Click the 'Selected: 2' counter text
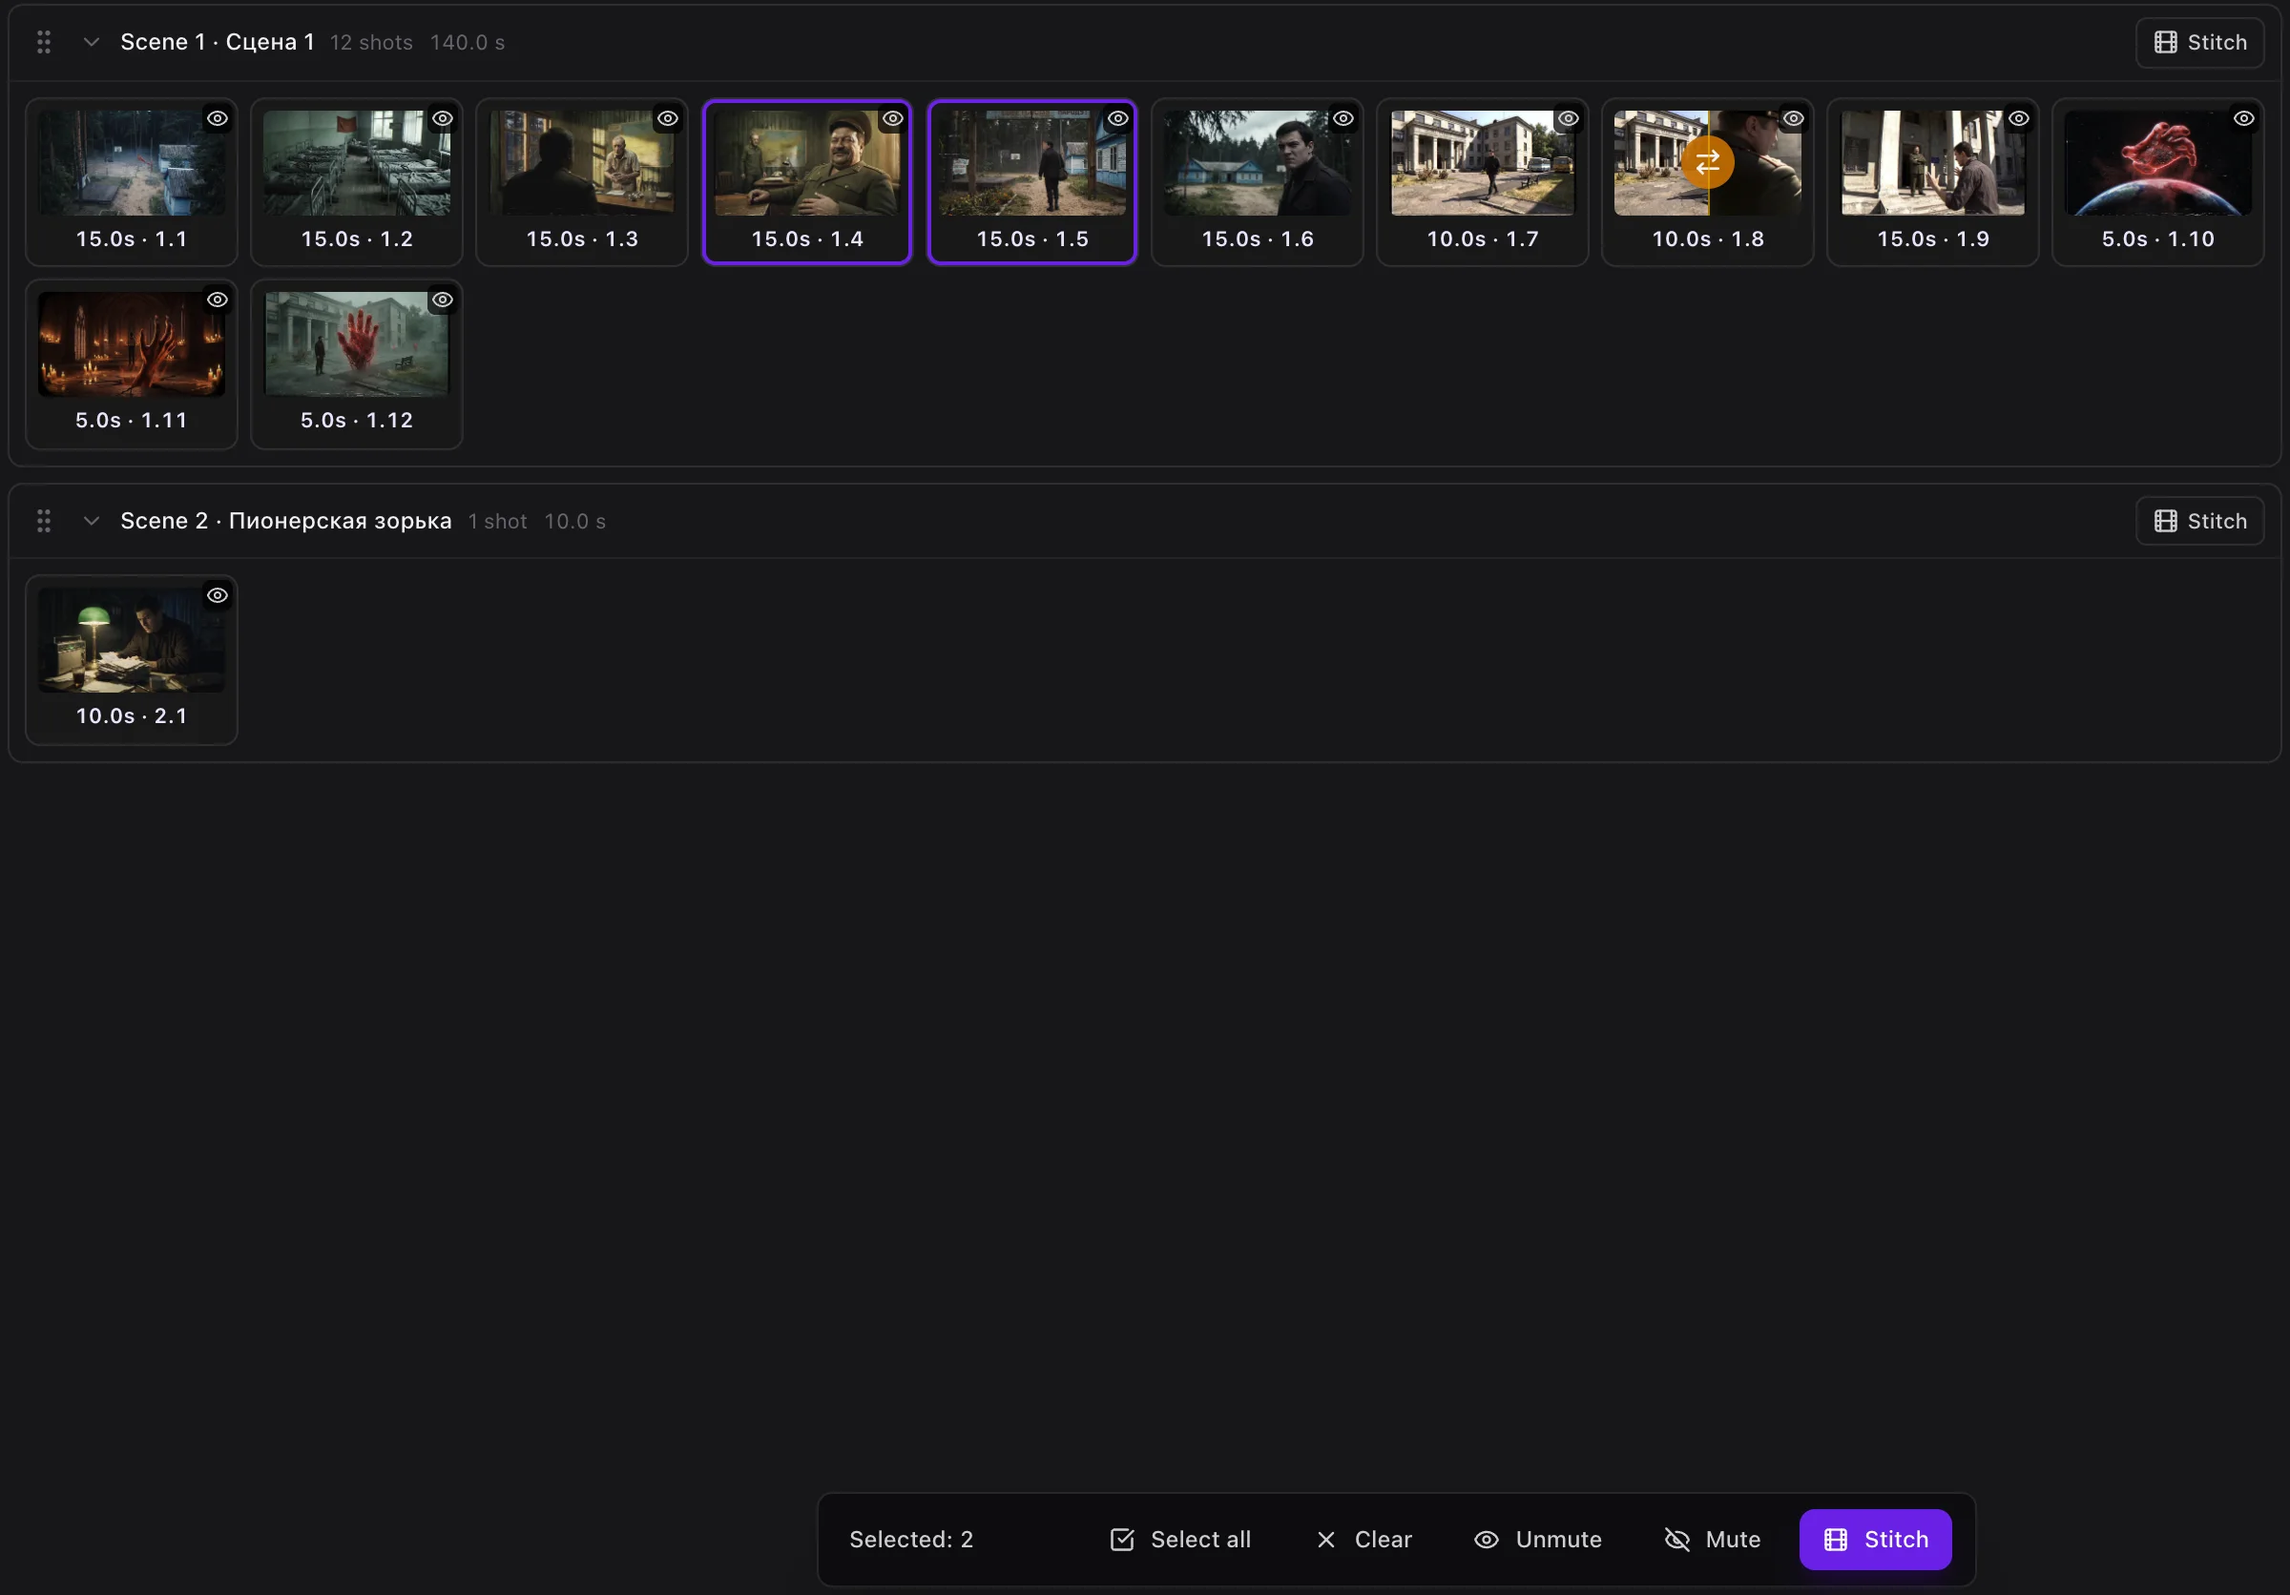 910,1539
